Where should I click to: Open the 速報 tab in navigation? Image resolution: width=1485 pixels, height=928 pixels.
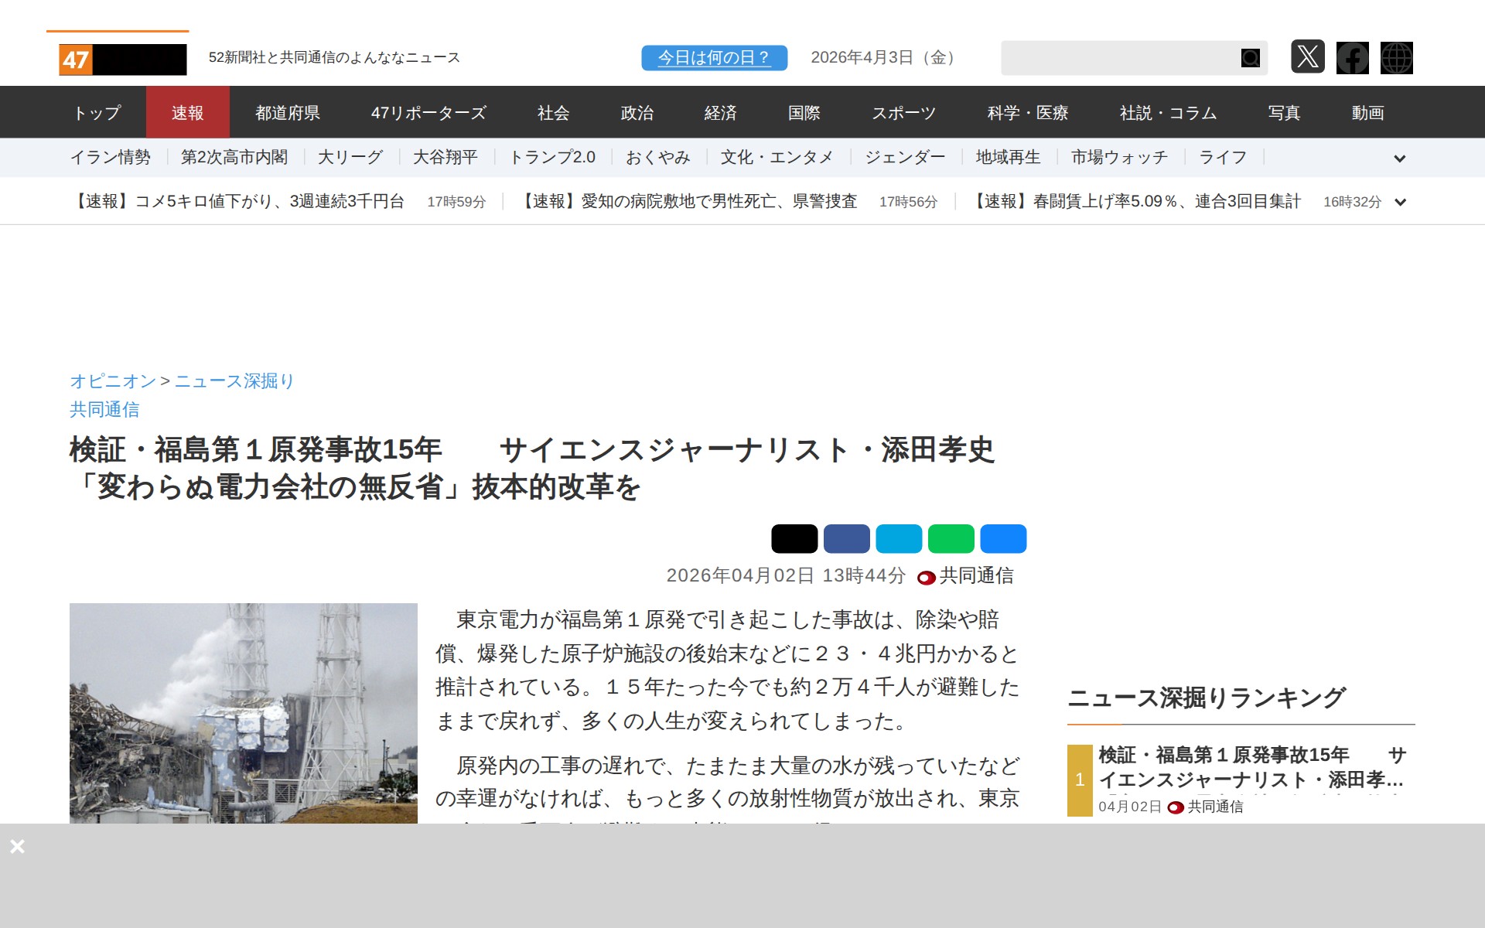pos(187,113)
